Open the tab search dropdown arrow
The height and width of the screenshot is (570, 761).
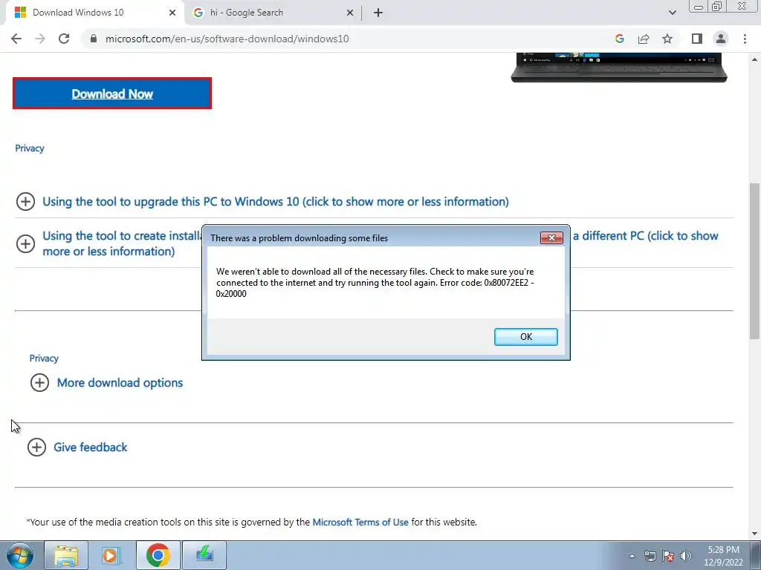[672, 13]
